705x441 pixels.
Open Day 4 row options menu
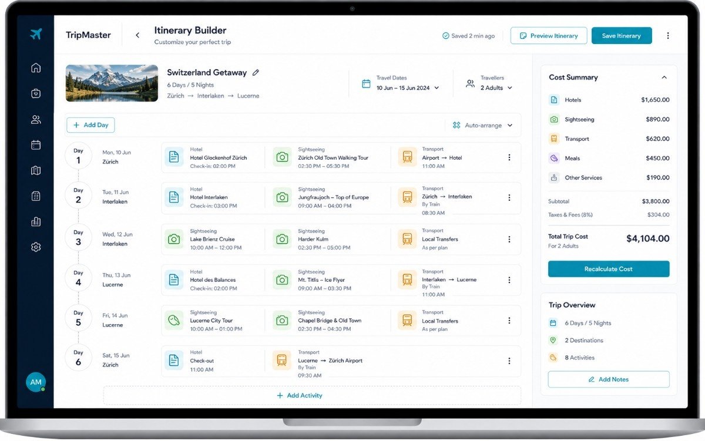pos(509,280)
